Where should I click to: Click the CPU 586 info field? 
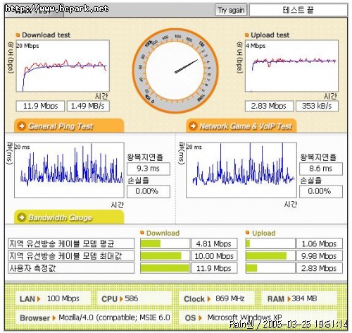(x=134, y=298)
